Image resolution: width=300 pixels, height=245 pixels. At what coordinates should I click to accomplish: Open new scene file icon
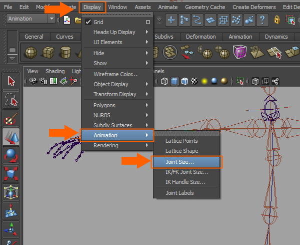67,20
